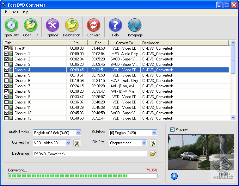Click the filmstrip icon of Chapter 6
Viewport: 239px width, 186px height.
click(x=11, y=80)
